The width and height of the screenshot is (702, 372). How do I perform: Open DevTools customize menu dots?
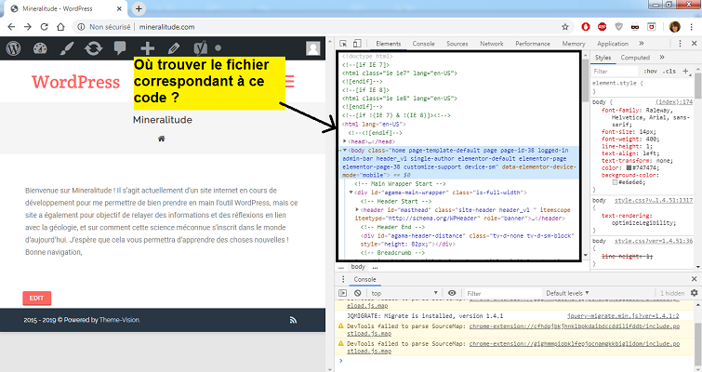680,44
